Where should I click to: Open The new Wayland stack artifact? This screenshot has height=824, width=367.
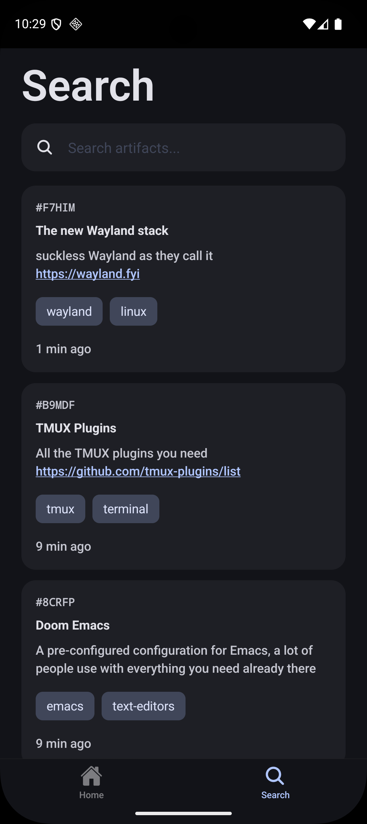click(x=183, y=279)
